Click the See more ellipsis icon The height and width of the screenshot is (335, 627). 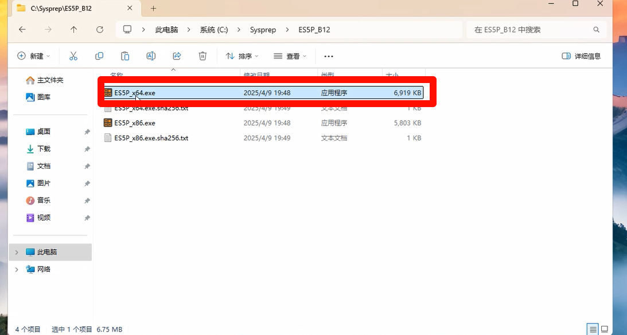(x=328, y=56)
